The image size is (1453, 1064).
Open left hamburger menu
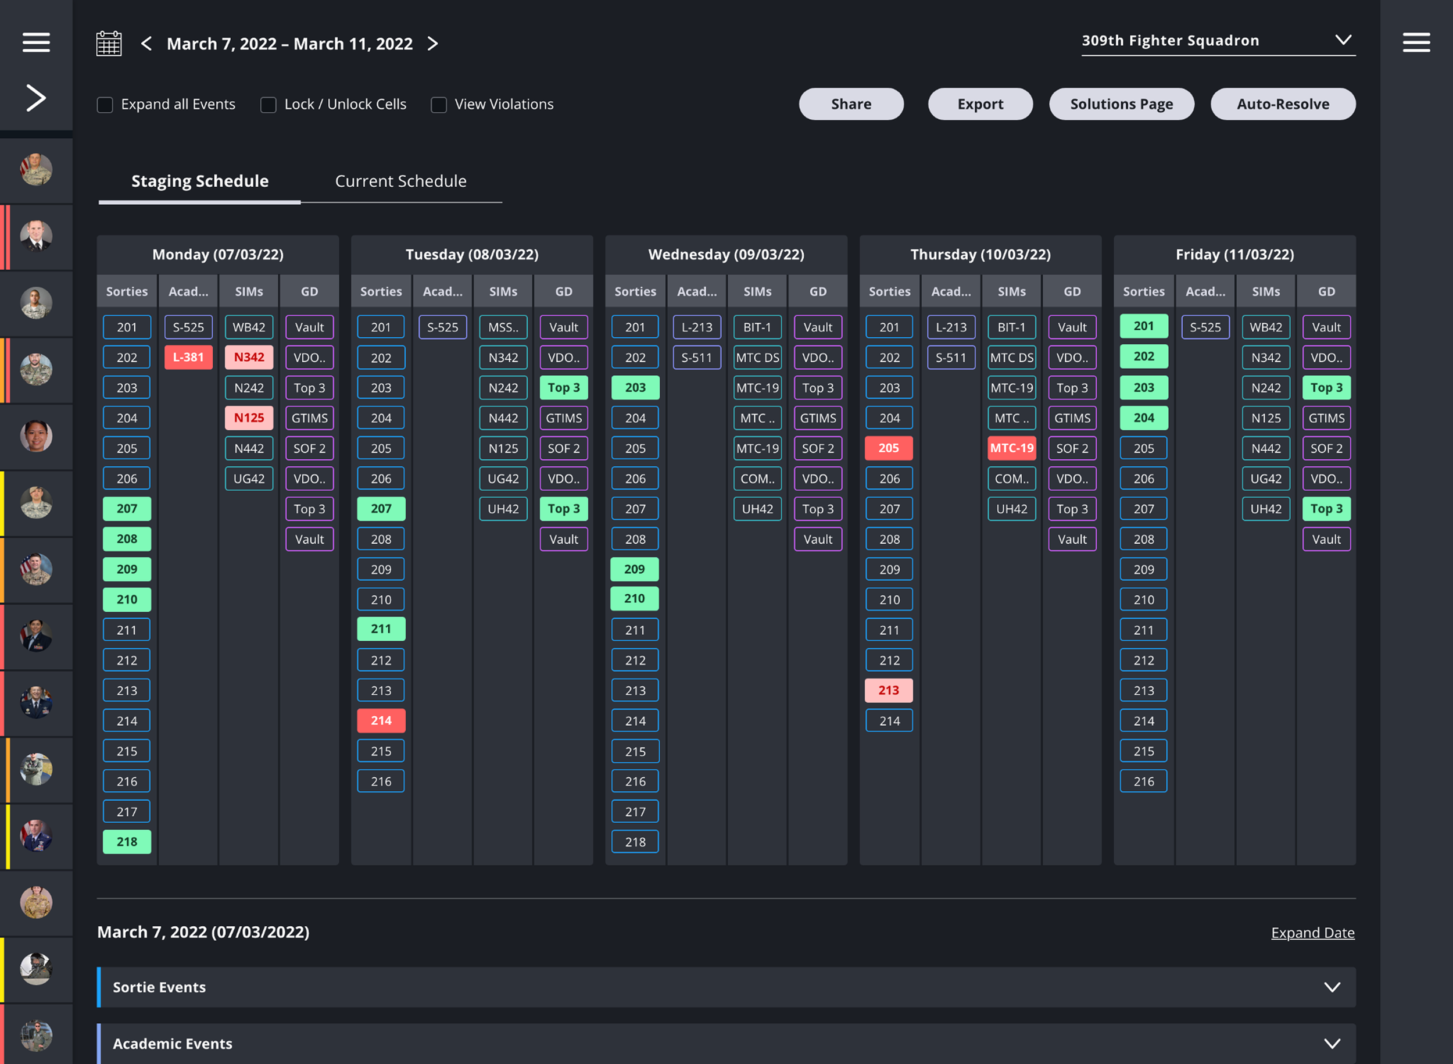point(36,42)
